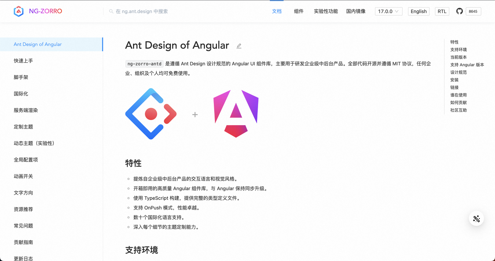Expand the version selector chevron
The width and height of the screenshot is (495, 261).
[x=397, y=11]
